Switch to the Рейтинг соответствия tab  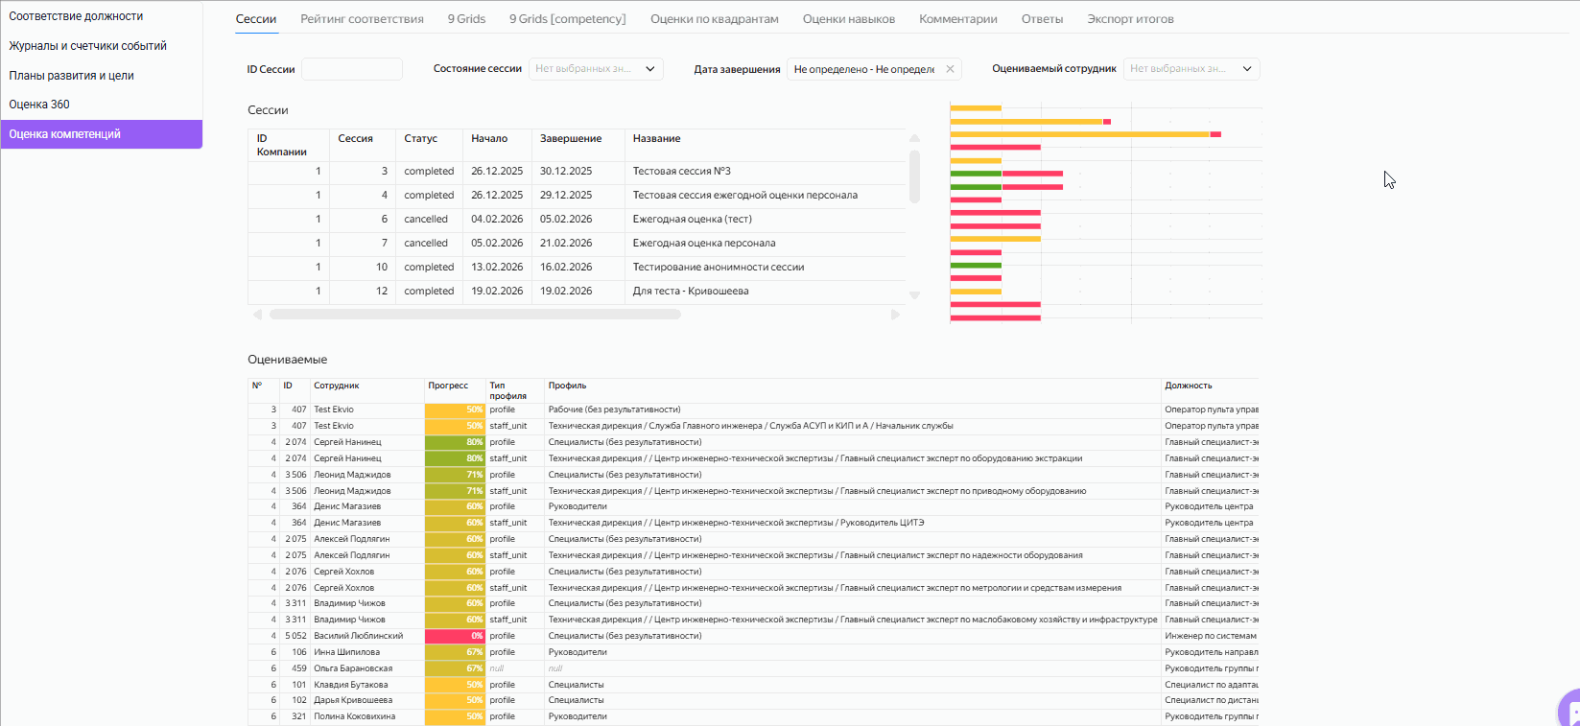point(362,19)
